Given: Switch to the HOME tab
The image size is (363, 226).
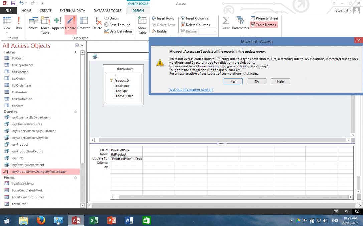Looking at the screenshot, I should click(26, 11).
